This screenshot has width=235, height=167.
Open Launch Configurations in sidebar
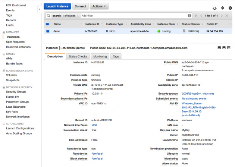tap(20, 128)
